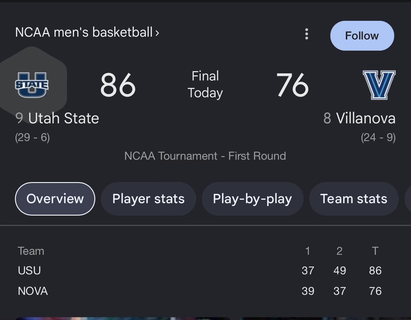The height and width of the screenshot is (320, 411).
Task: Tap the Utah State team name
Action: (63, 119)
